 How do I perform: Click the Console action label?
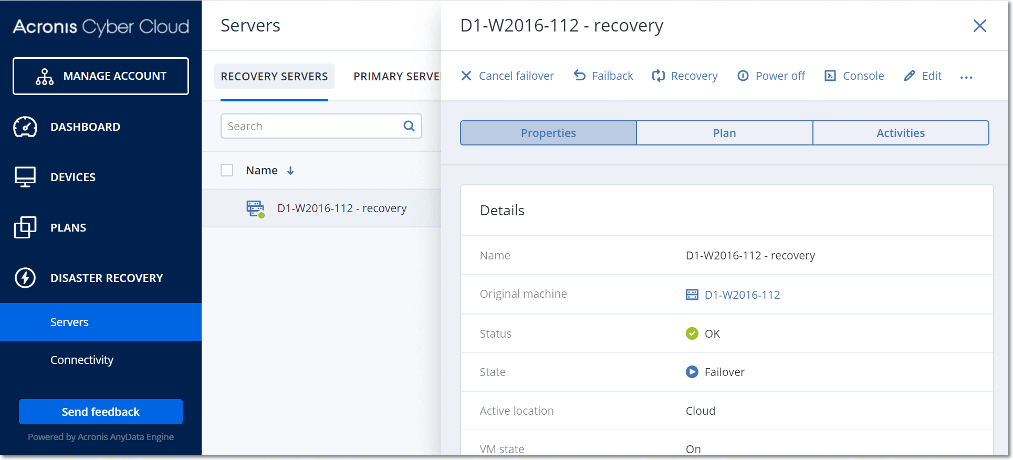click(863, 76)
